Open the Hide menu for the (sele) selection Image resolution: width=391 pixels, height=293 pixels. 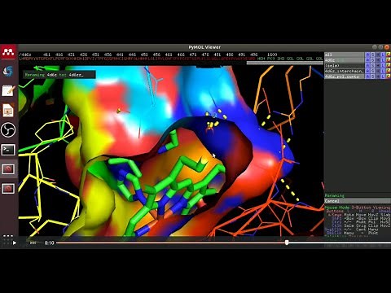click(x=378, y=65)
